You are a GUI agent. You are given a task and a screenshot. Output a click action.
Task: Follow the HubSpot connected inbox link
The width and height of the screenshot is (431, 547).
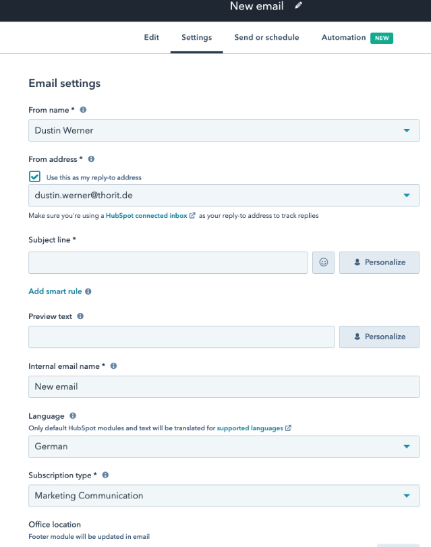147,216
